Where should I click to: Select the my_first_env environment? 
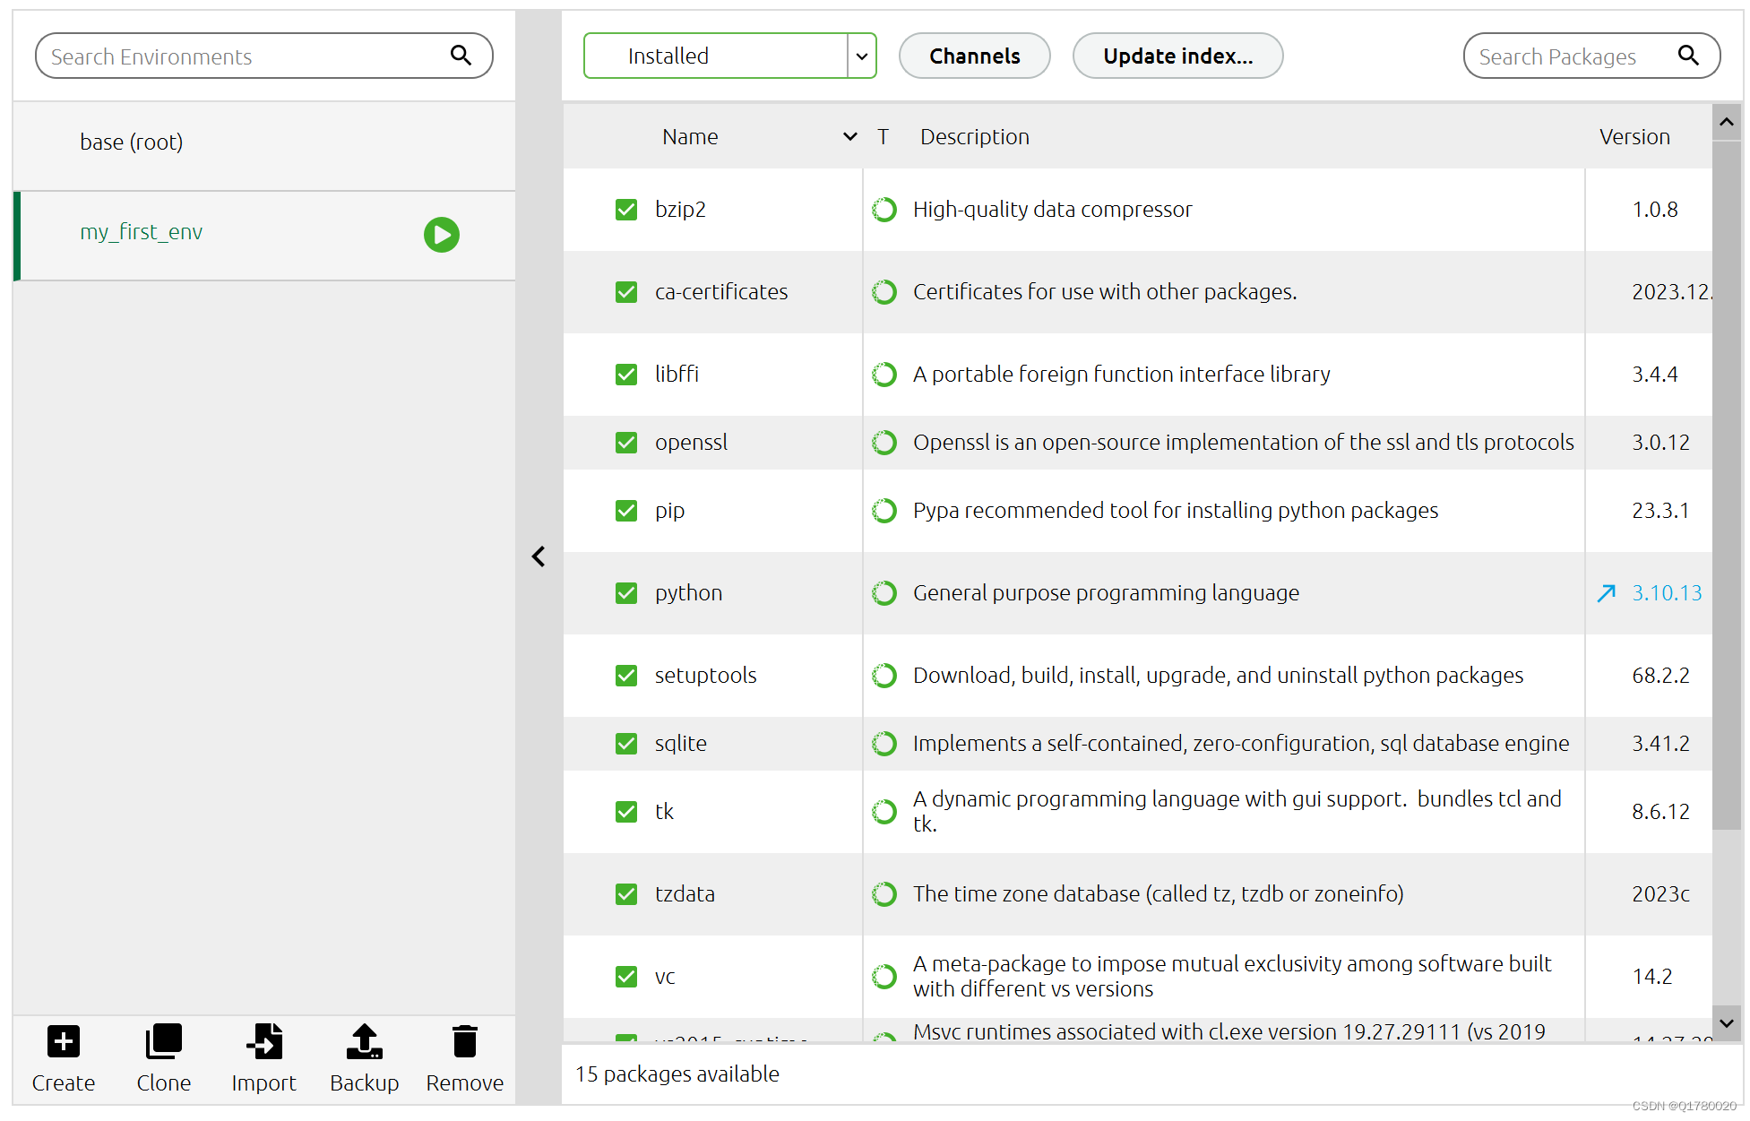pos(142,232)
